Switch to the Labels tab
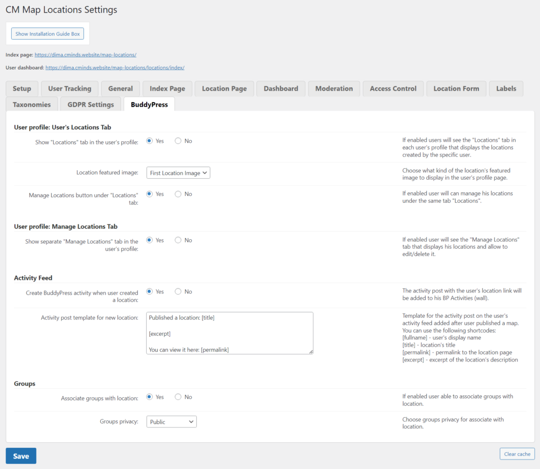 (506, 89)
